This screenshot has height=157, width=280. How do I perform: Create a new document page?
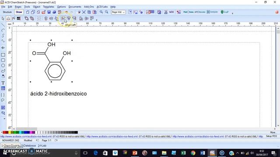pyautogui.click(x=28, y=12)
